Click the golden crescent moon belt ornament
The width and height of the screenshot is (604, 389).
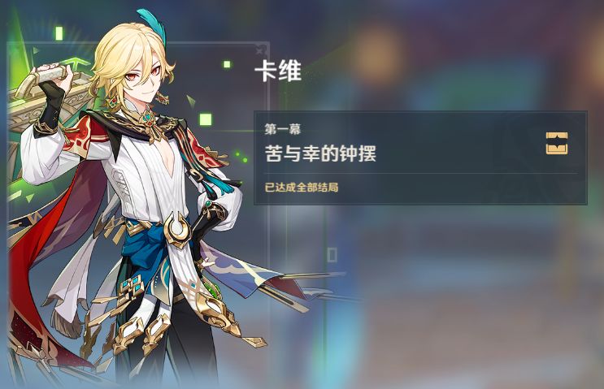(177, 230)
